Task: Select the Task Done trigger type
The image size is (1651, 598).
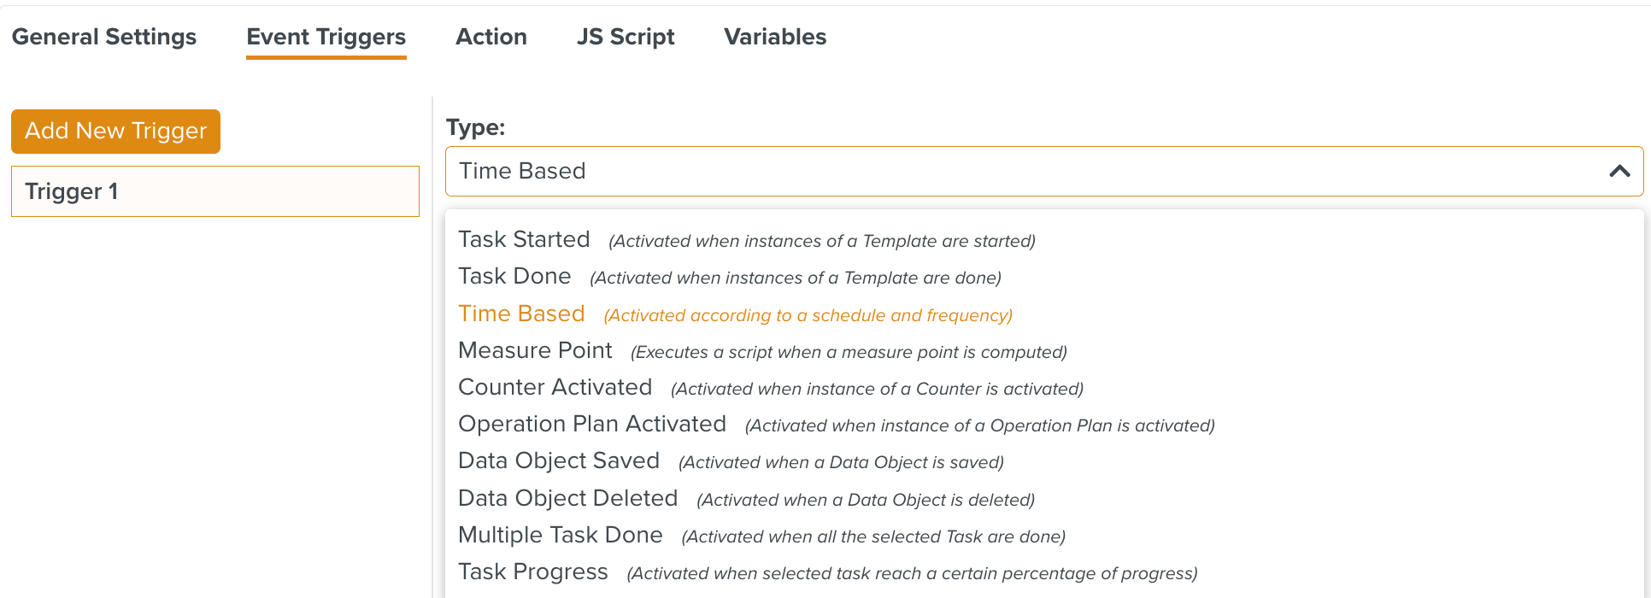Action: pyautogui.click(x=514, y=277)
